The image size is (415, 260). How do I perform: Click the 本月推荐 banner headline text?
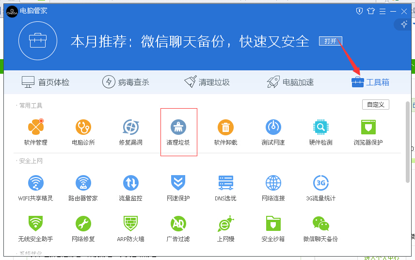tap(190, 42)
